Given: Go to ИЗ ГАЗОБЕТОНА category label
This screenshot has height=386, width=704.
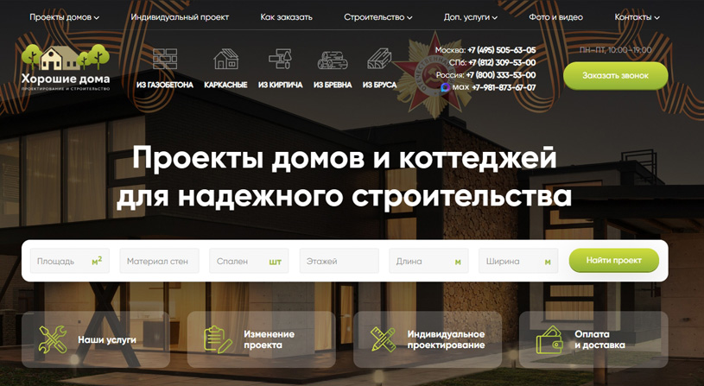Looking at the screenshot, I should point(165,85).
